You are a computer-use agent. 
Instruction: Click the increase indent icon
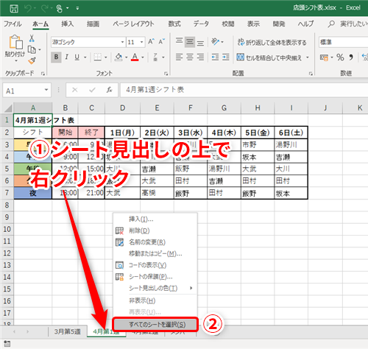coord(226,57)
